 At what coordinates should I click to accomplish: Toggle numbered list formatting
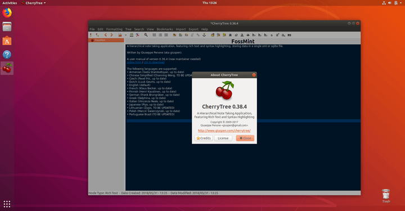click(160, 35)
